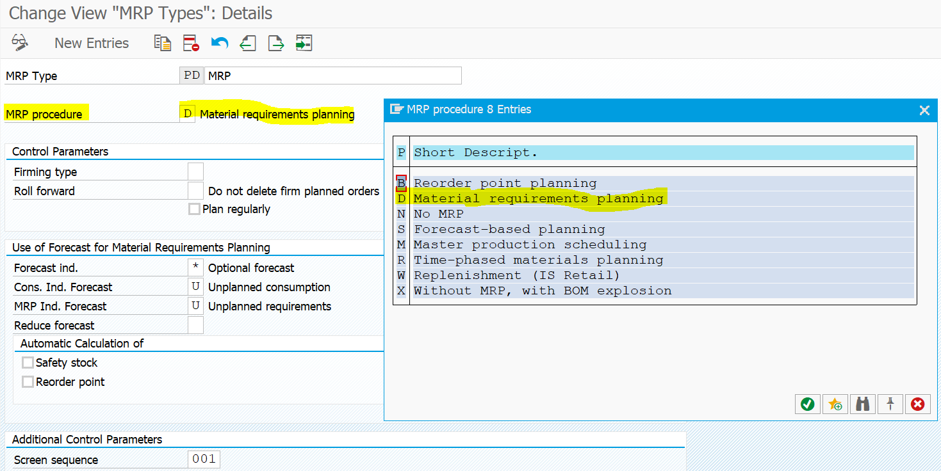The image size is (941, 471).
Task: Go to previous entry icon
Action: click(x=248, y=43)
